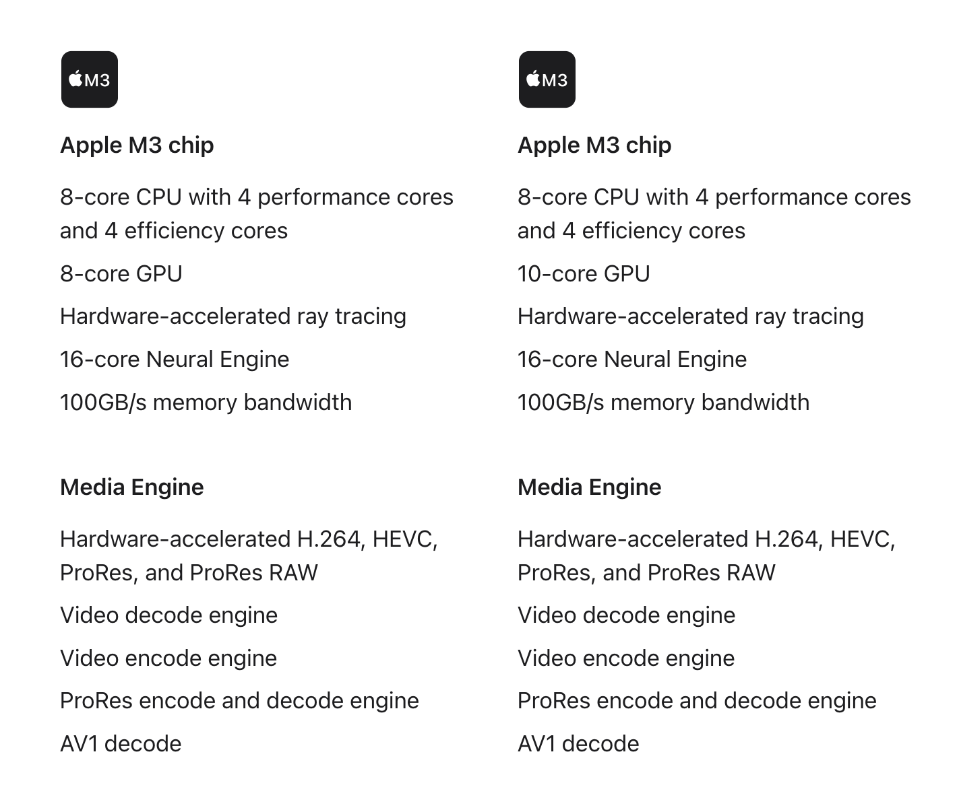
Task: Click the 10-core GPU text
Action: point(584,274)
